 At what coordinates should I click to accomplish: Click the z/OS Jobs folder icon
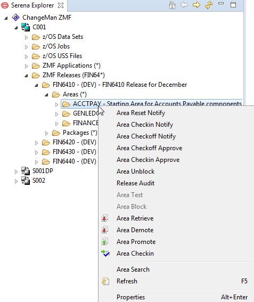36,46
